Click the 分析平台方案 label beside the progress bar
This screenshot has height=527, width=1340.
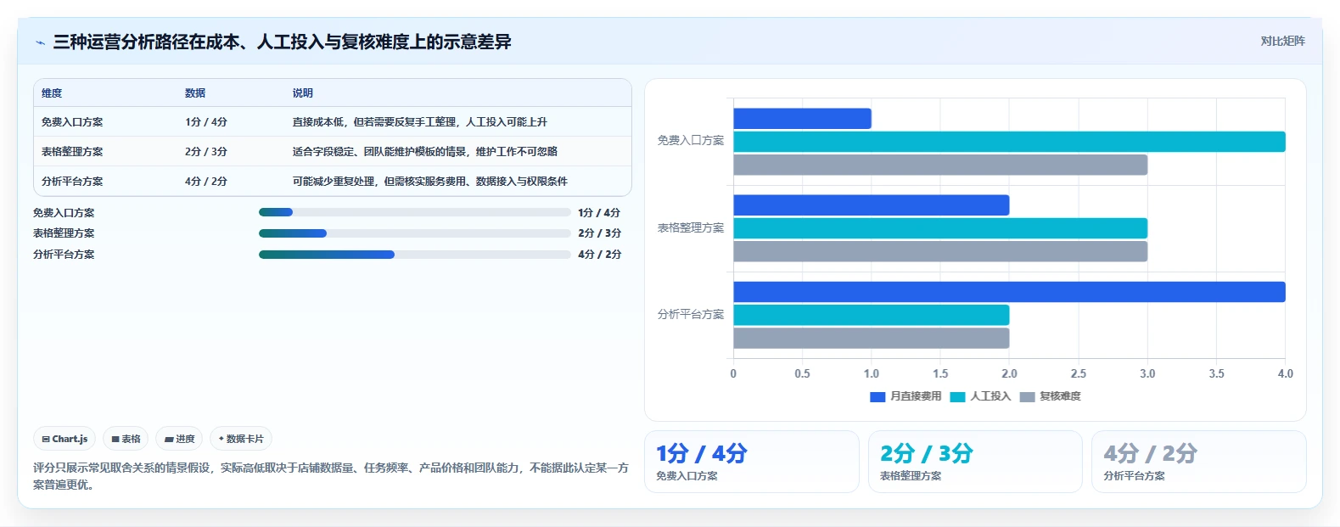point(64,255)
